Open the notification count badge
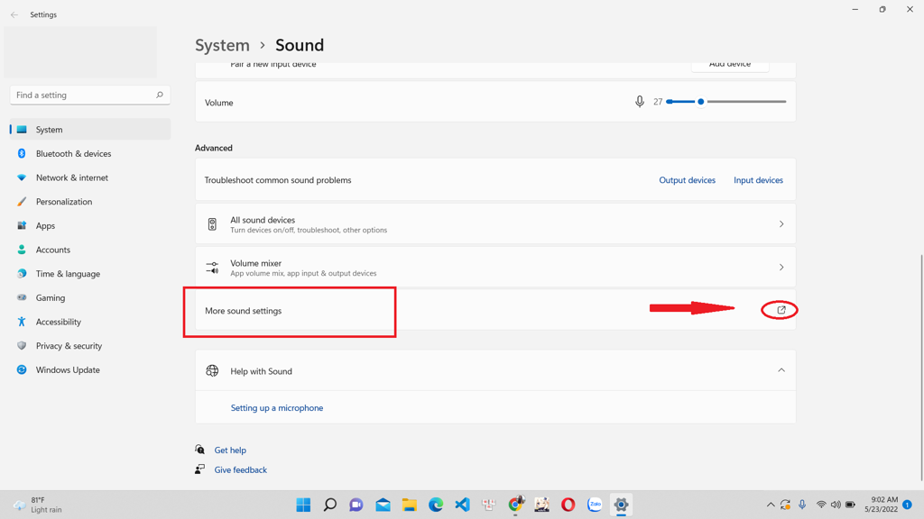 click(x=908, y=505)
